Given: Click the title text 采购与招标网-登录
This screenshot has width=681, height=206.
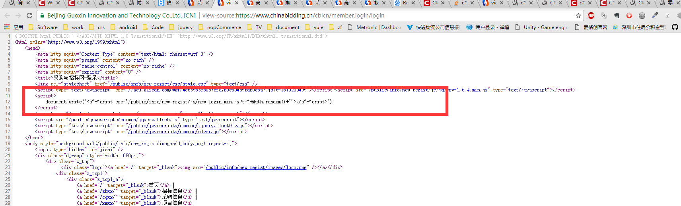Looking at the screenshot, I should [75, 78].
